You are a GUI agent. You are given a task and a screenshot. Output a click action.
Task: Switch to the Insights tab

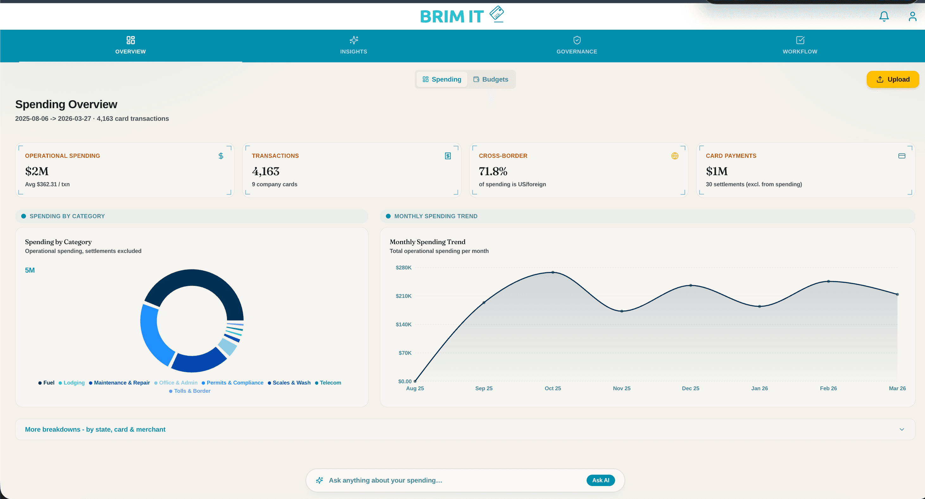[x=354, y=46]
